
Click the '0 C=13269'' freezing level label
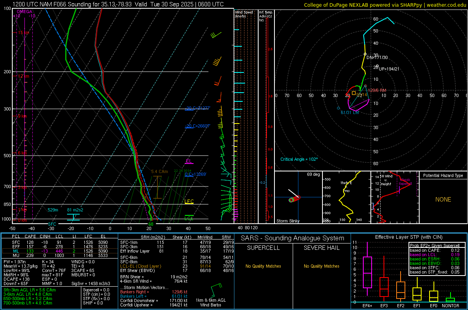pos(196,174)
